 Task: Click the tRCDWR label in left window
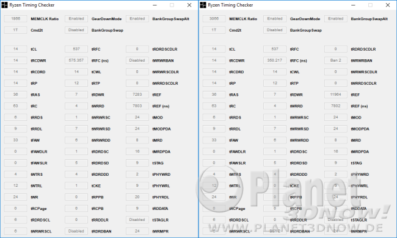pos(38,60)
